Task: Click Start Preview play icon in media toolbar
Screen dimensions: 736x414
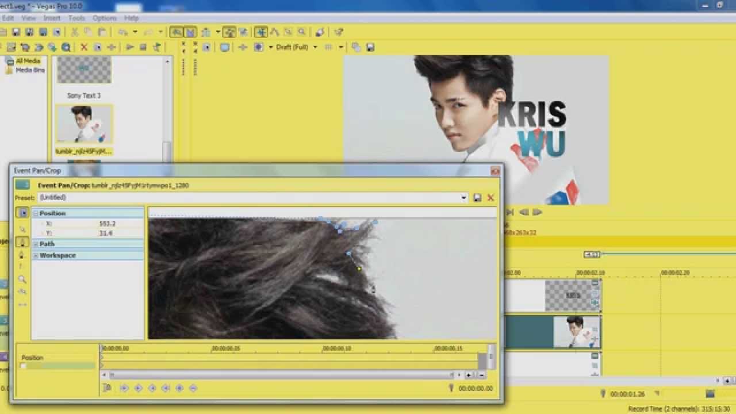Action: coord(130,47)
